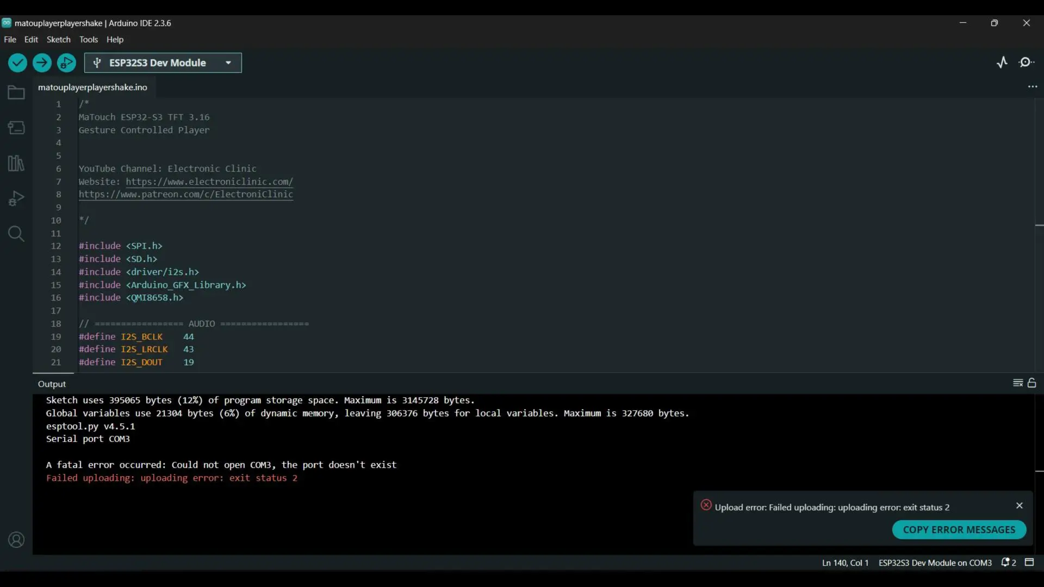Click the #include <QMI8658.h> line
Screen dimensions: 1044x587
coord(131,298)
